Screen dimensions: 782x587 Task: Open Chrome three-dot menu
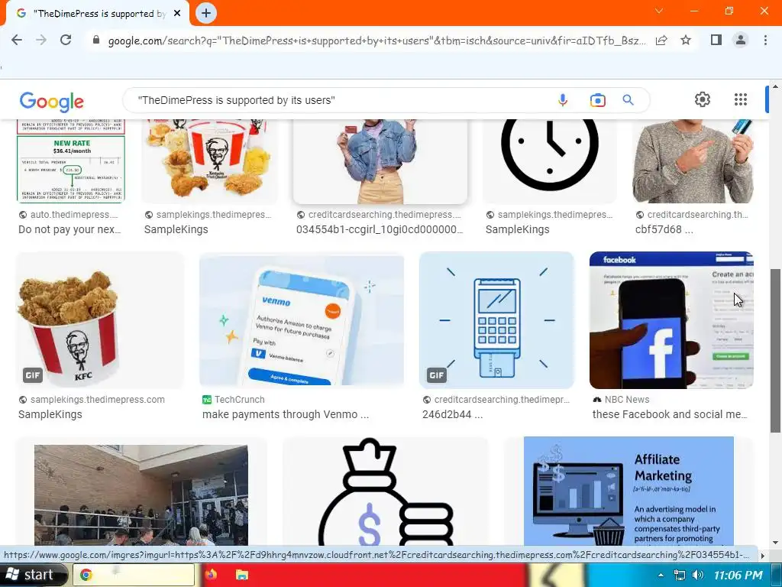[765, 40]
